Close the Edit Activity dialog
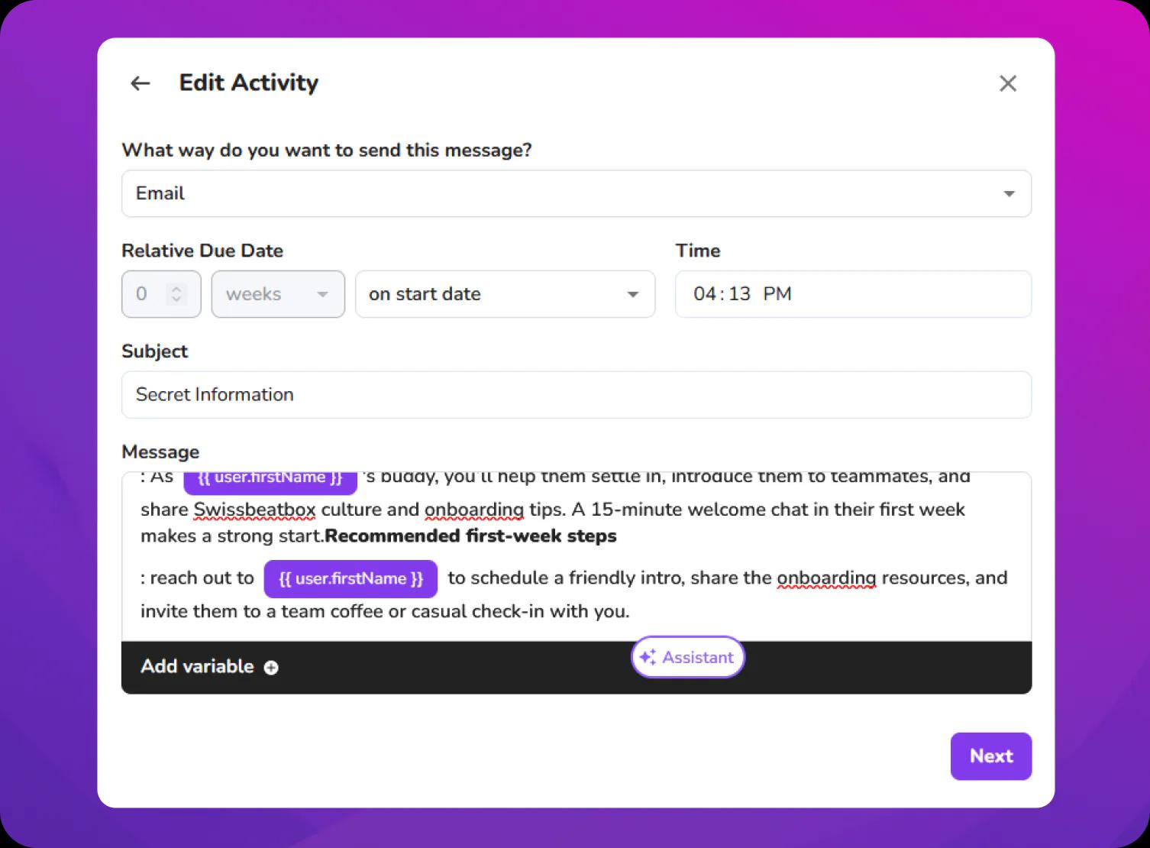Screen dimensions: 1150x848 [1007, 83]
